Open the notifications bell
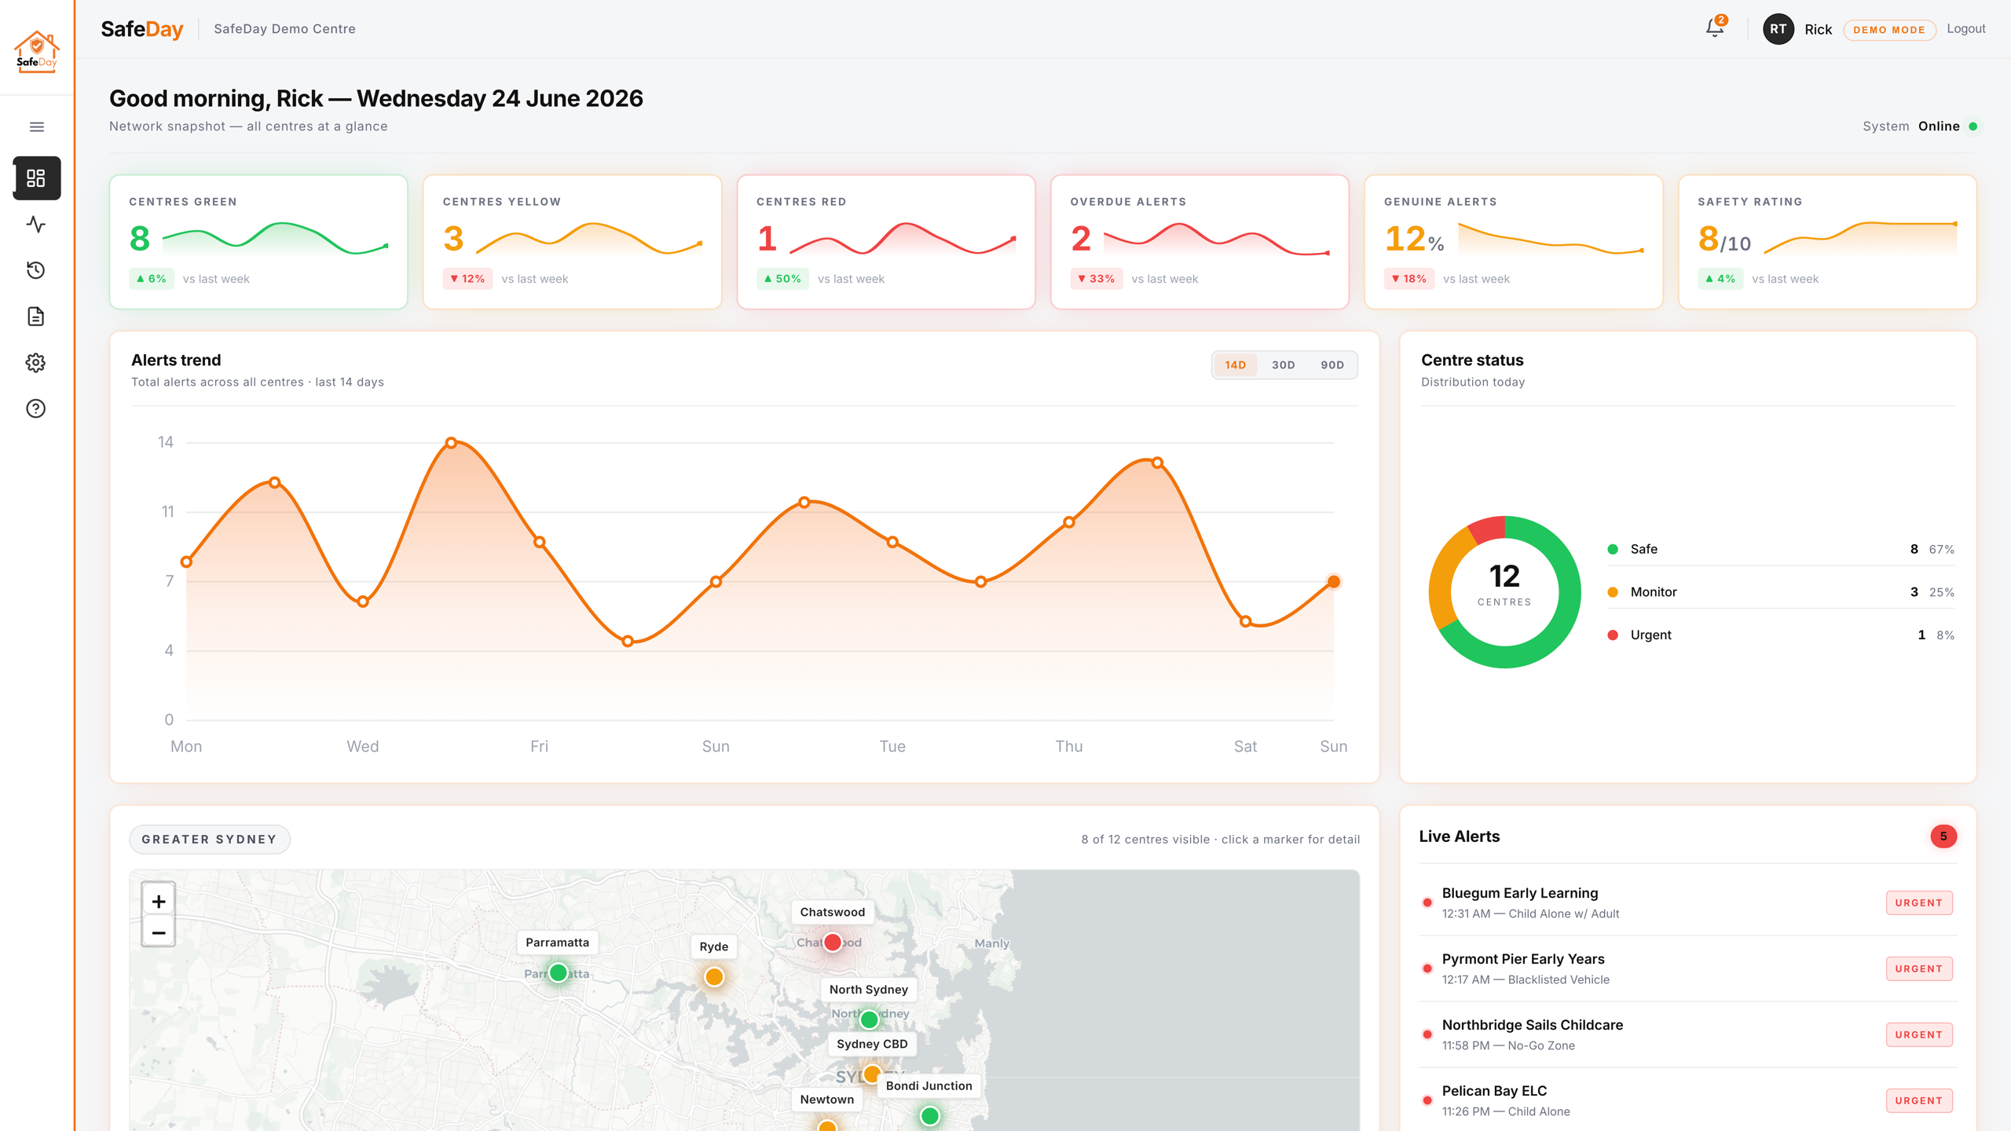Screen dimensions: 2011x1131 click(1715, 28)
